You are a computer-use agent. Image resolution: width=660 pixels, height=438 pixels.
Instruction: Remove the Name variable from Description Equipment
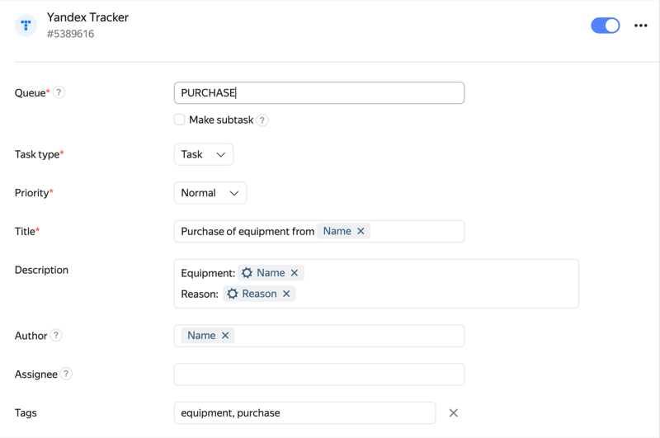point(295,273)
